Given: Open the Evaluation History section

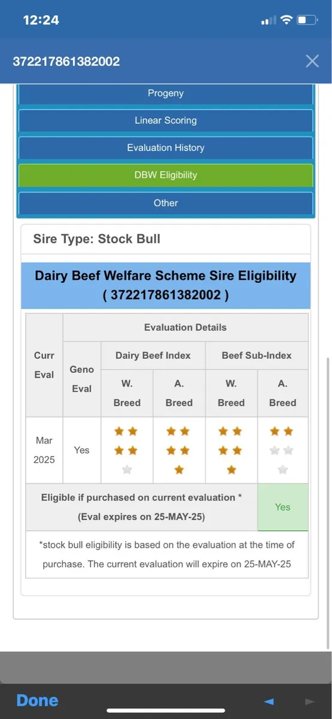Looking at the screenshot, I should pyautogui.click(x=166, y=148).
